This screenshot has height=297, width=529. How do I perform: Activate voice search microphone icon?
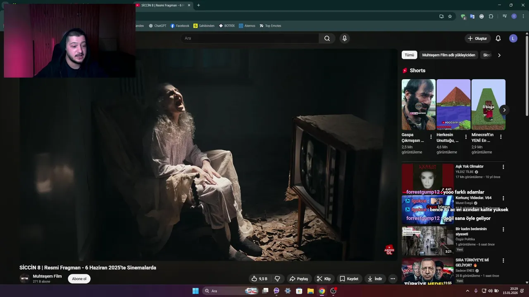tap(344, 38)
